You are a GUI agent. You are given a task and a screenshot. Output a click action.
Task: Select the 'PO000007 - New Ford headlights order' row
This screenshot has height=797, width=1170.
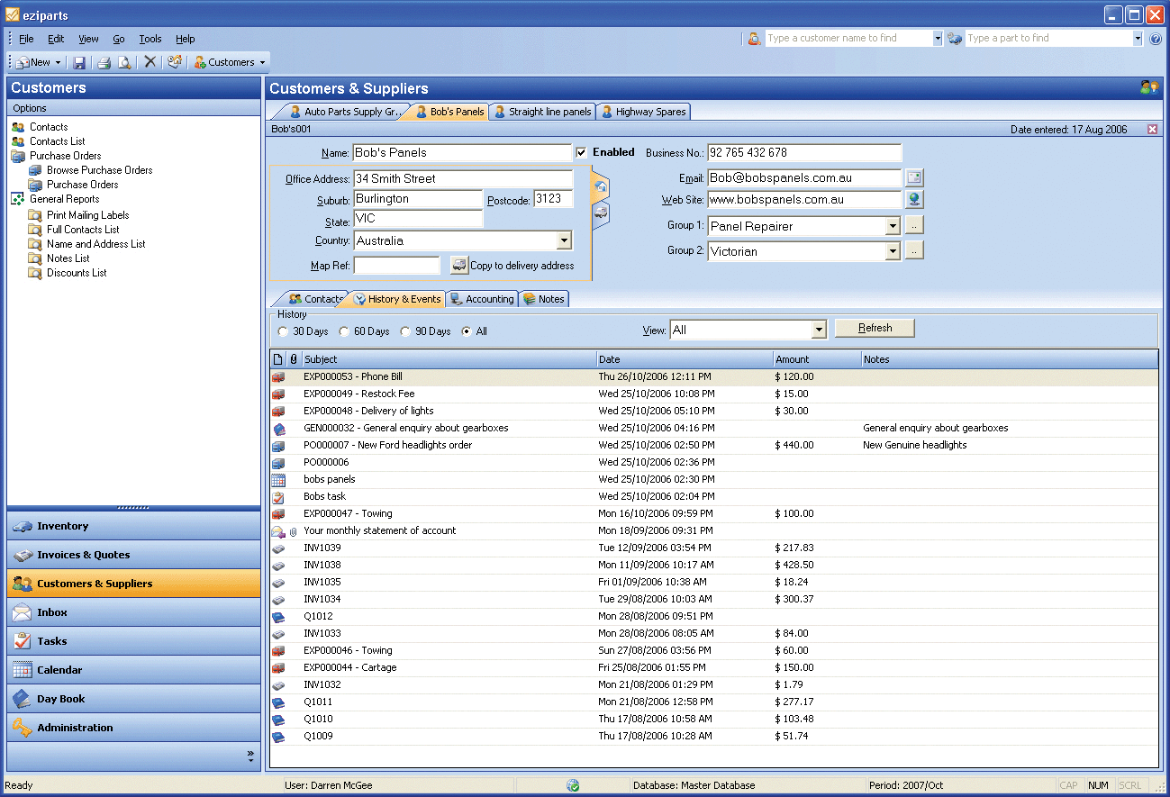click(714, 446)
